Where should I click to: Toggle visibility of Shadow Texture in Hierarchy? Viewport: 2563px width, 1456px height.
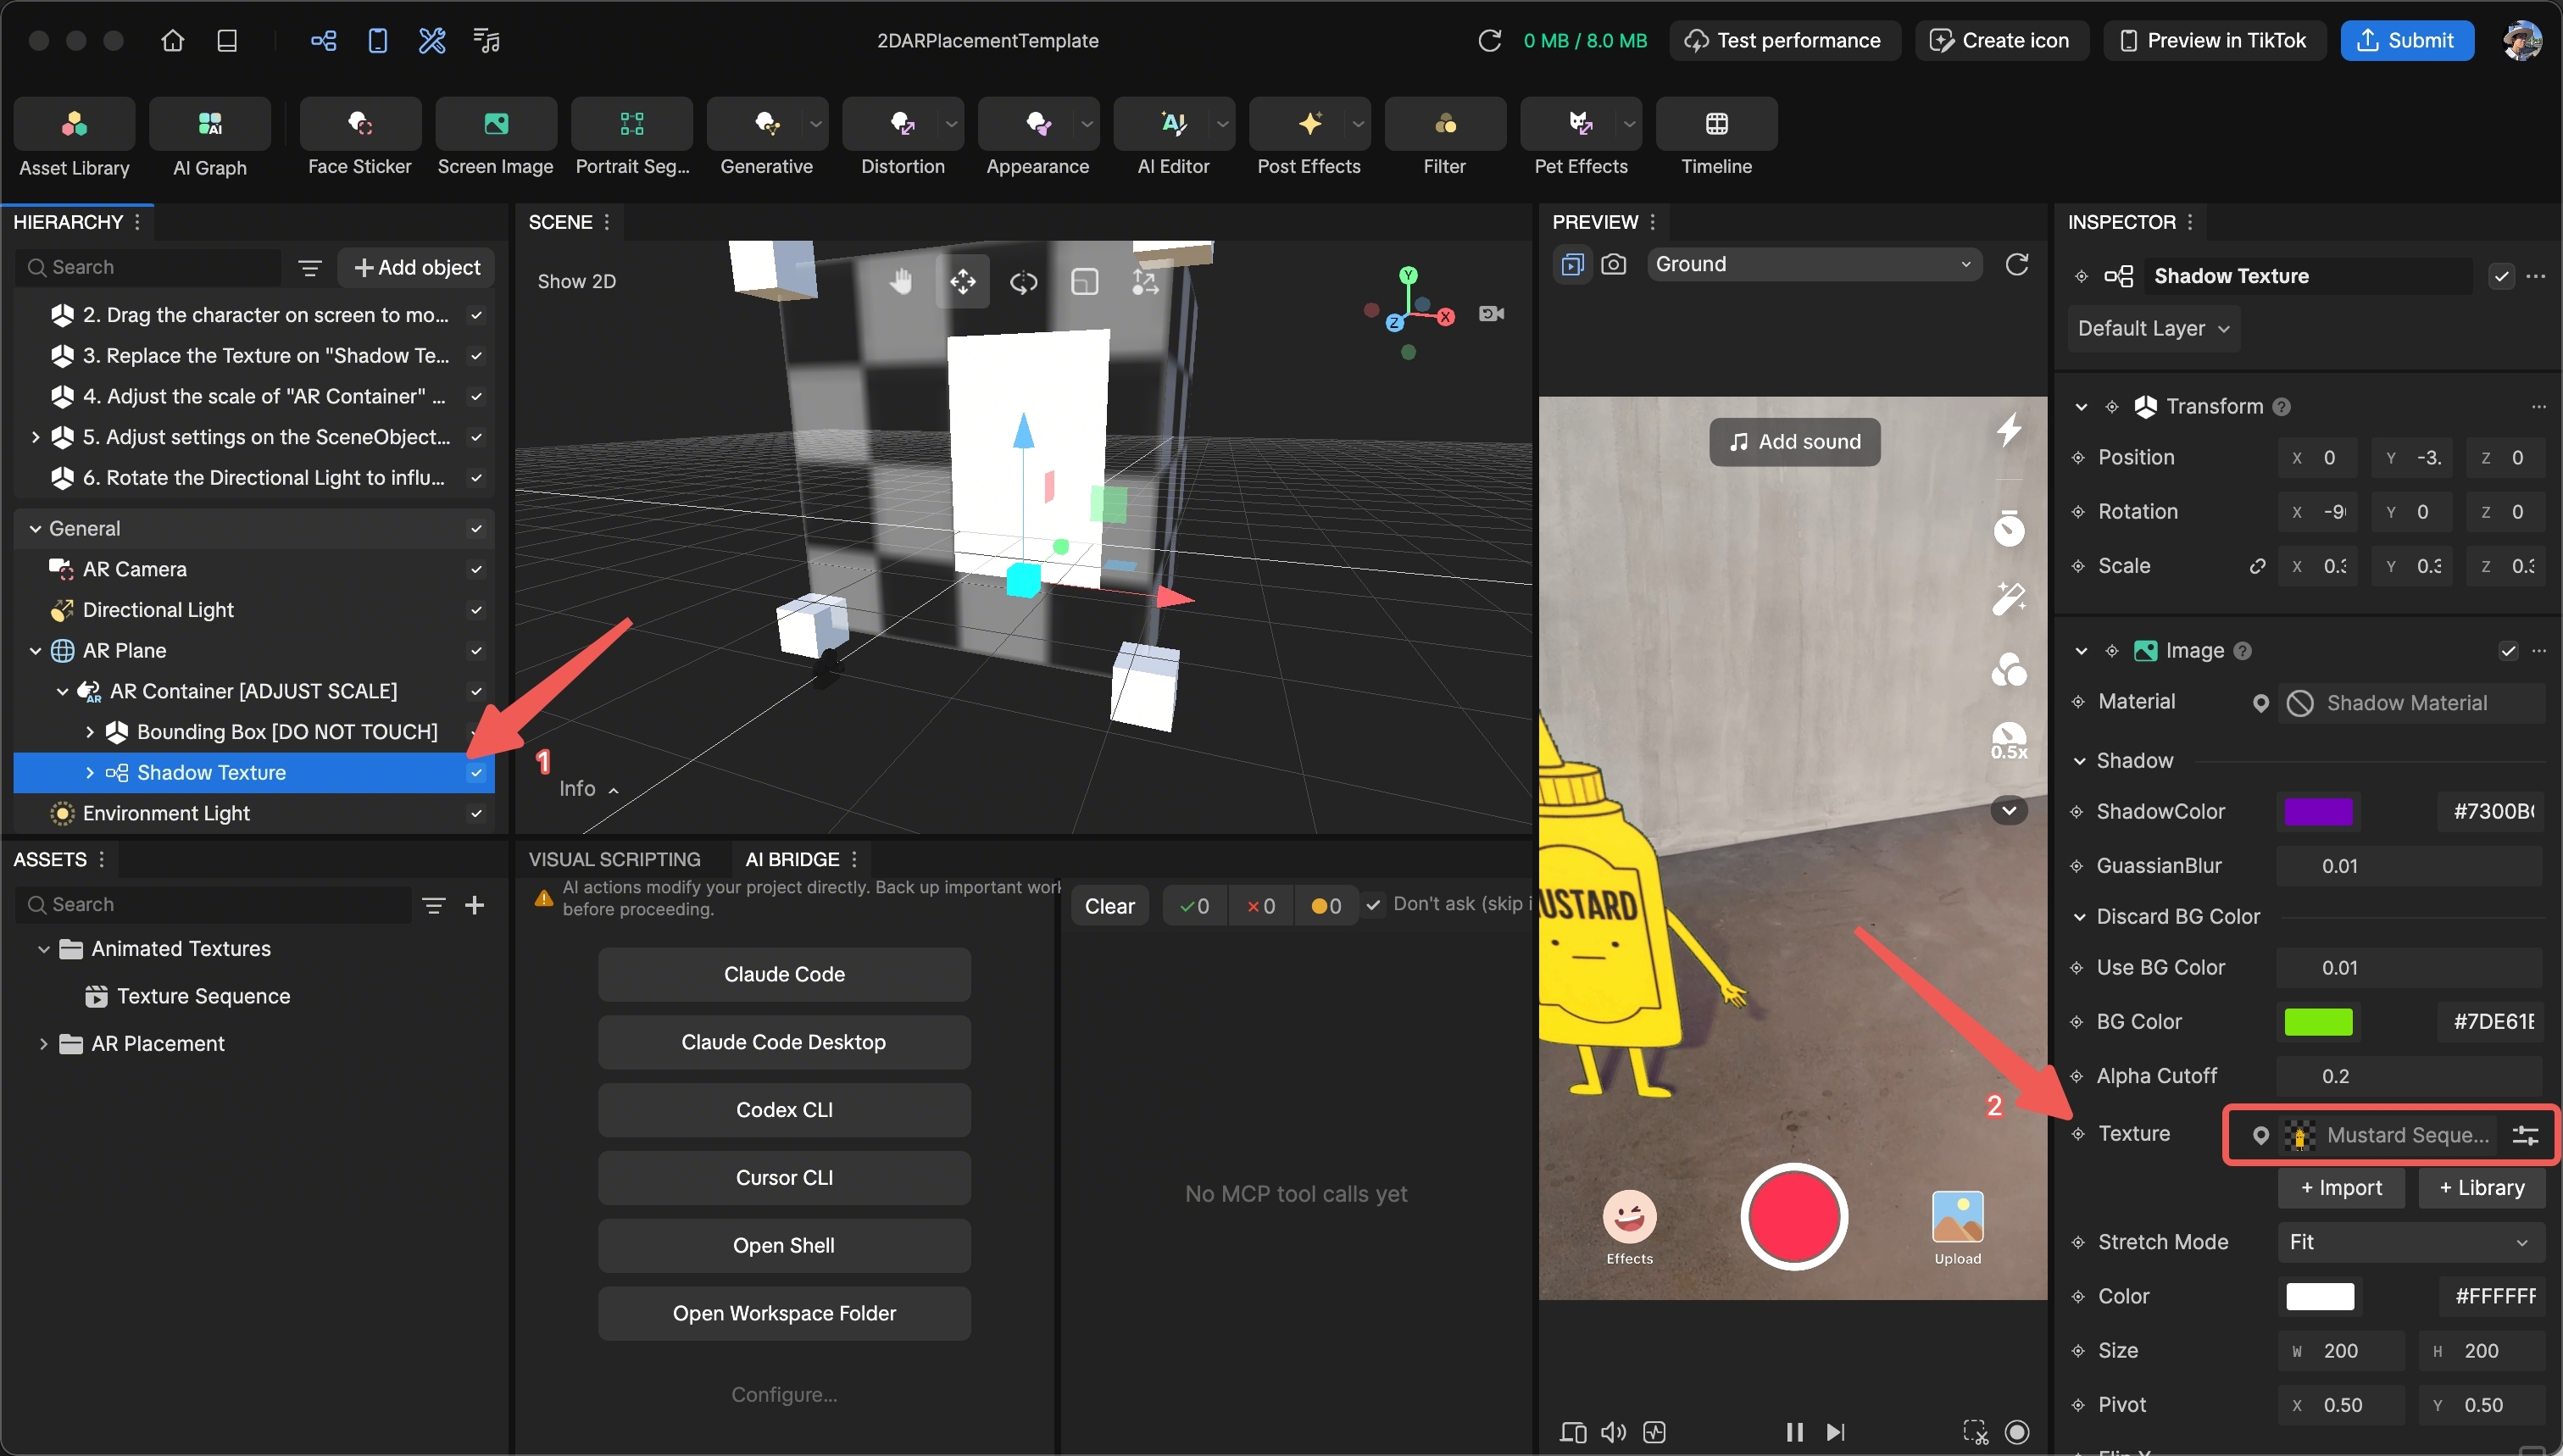[476, 773]
